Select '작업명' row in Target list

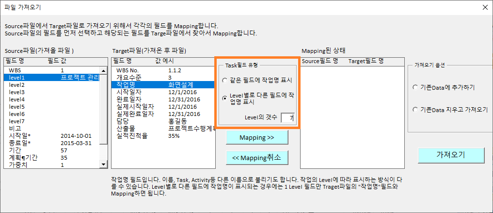(163, 84)
